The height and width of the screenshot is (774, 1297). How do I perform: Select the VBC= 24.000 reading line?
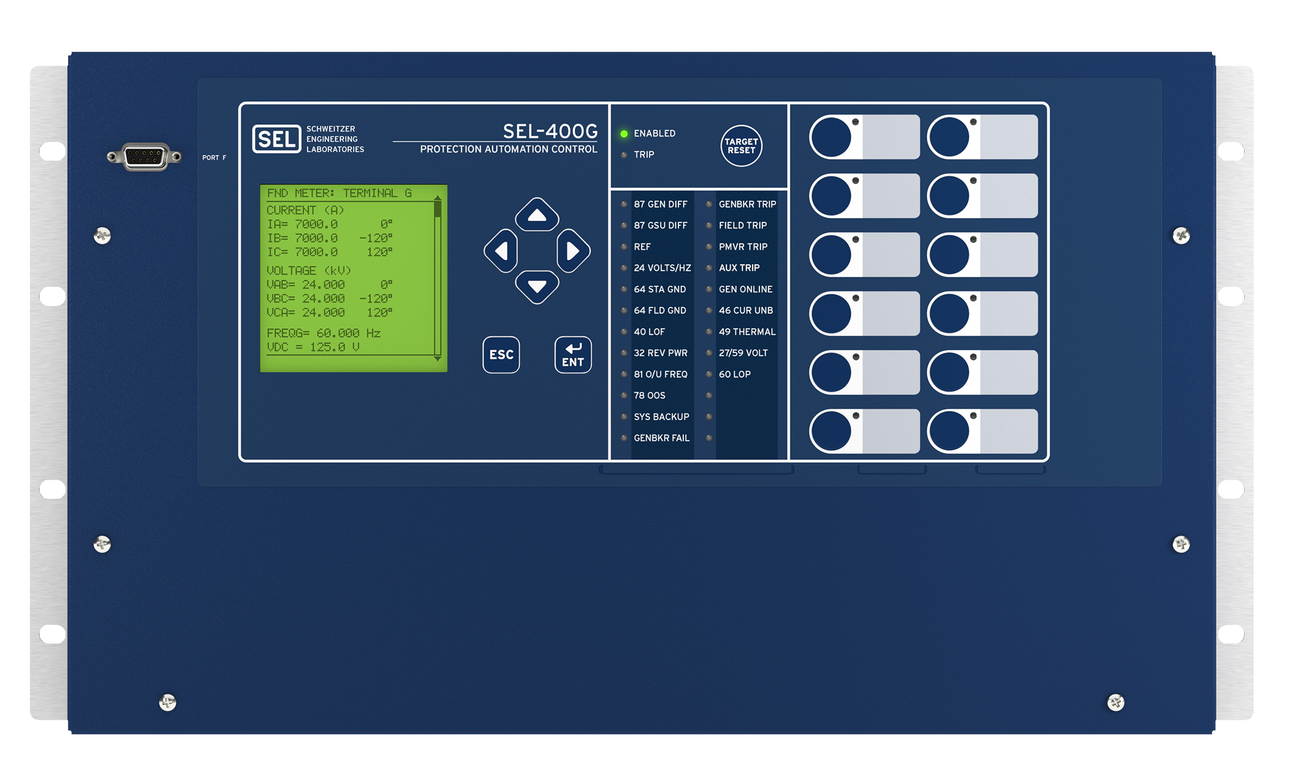pos(329,298)
